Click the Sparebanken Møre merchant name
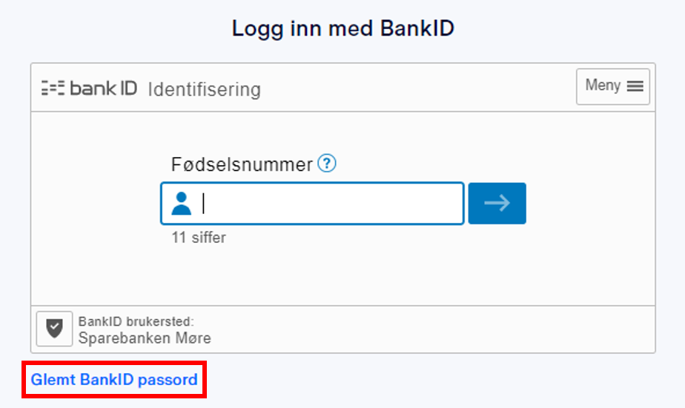 [145, 338]
